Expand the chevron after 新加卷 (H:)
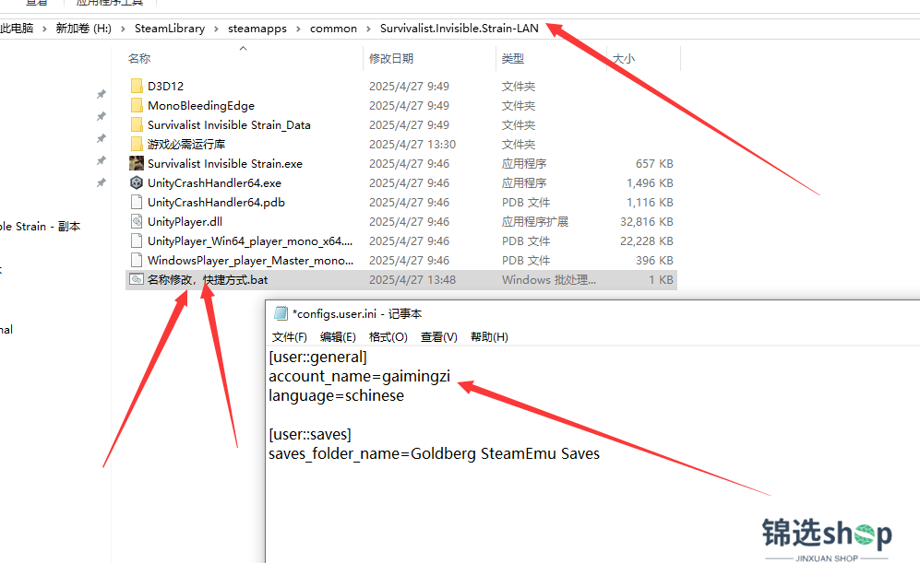Image resolution: width=920 pixels, height=563 pixels. click(x=123, y=29)
